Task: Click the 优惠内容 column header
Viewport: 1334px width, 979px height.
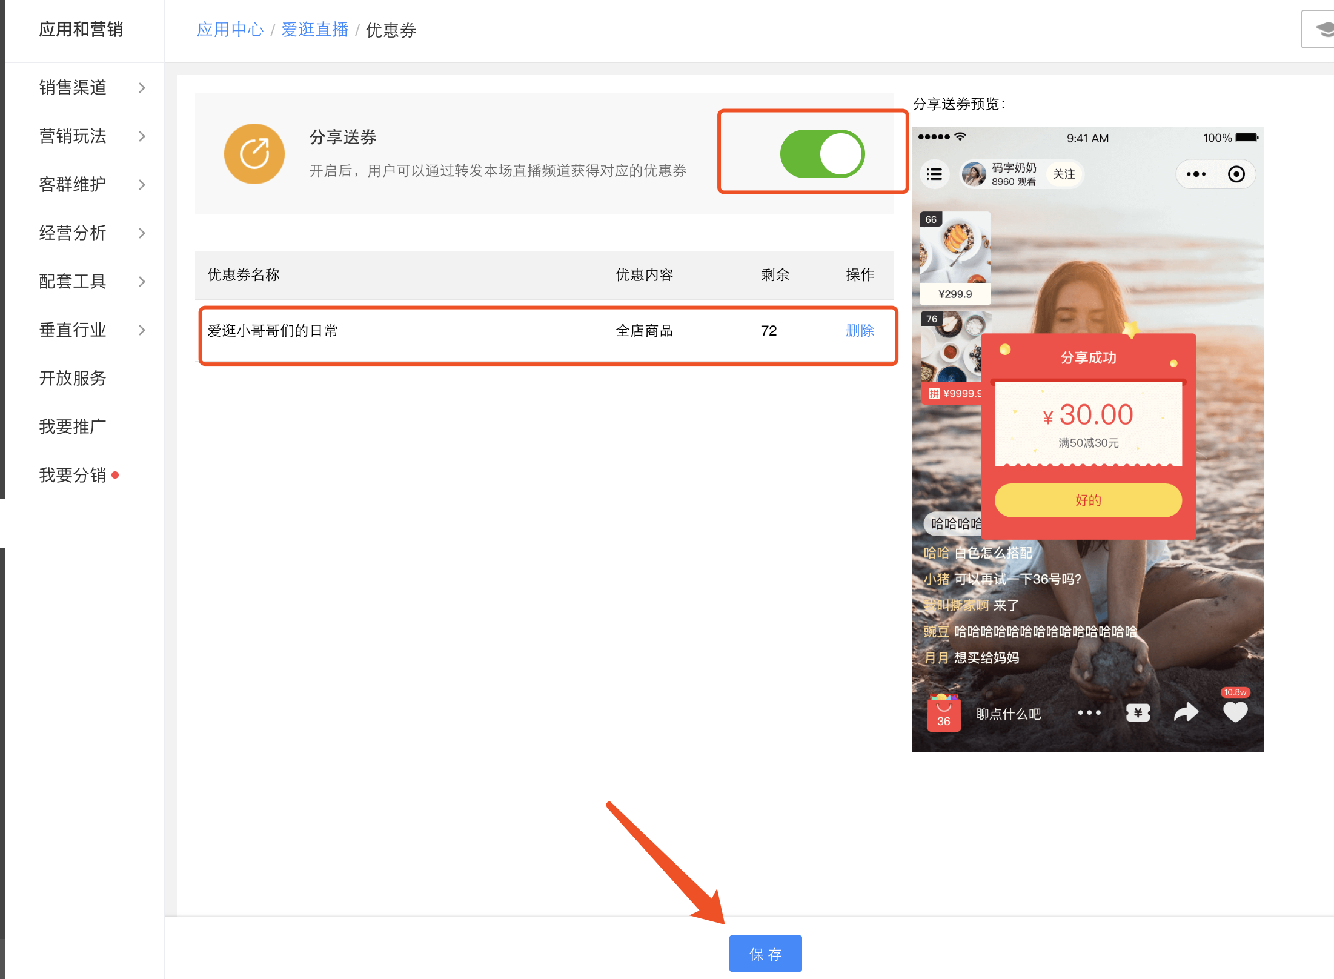Action: click(x=644, y=275)
